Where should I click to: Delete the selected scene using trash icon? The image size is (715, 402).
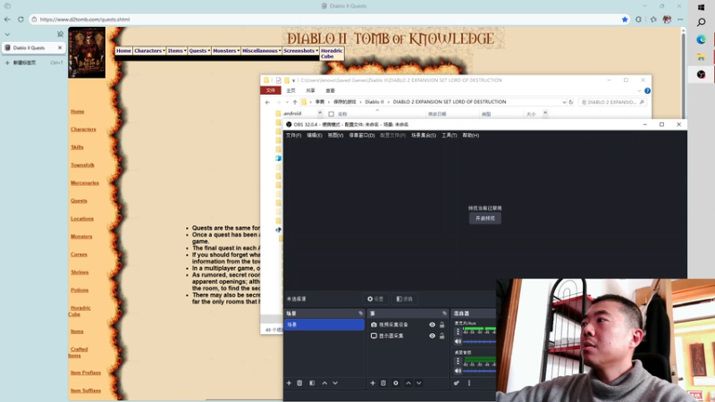point(299,383)
